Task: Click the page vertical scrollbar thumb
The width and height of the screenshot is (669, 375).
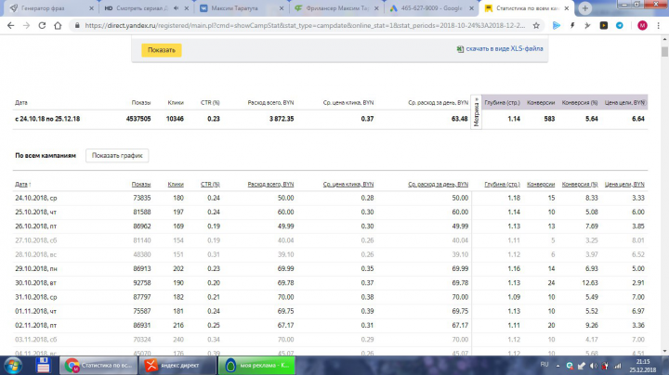Action: [664, 52]
